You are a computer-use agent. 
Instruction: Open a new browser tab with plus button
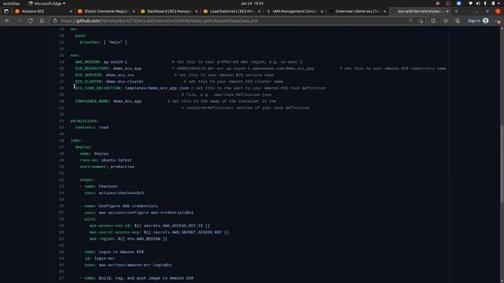[456, 11]
